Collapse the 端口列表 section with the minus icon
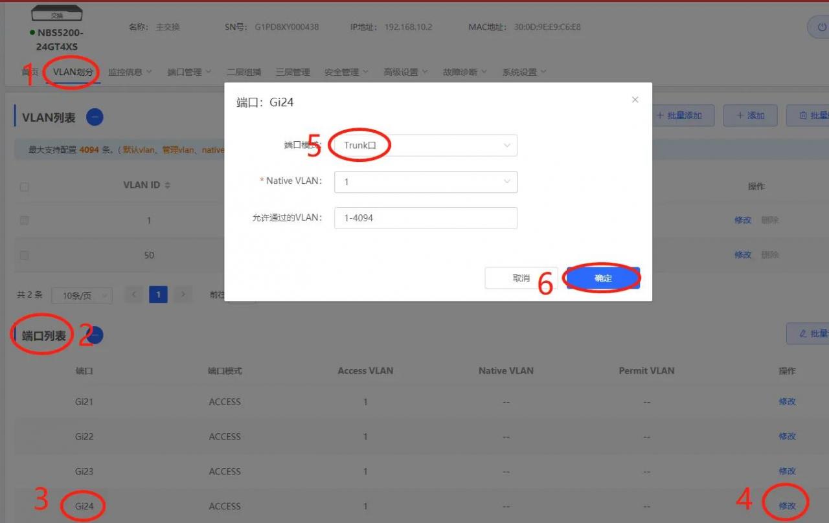The height and width of the screenshot is (523, 829). click(95, 335)
